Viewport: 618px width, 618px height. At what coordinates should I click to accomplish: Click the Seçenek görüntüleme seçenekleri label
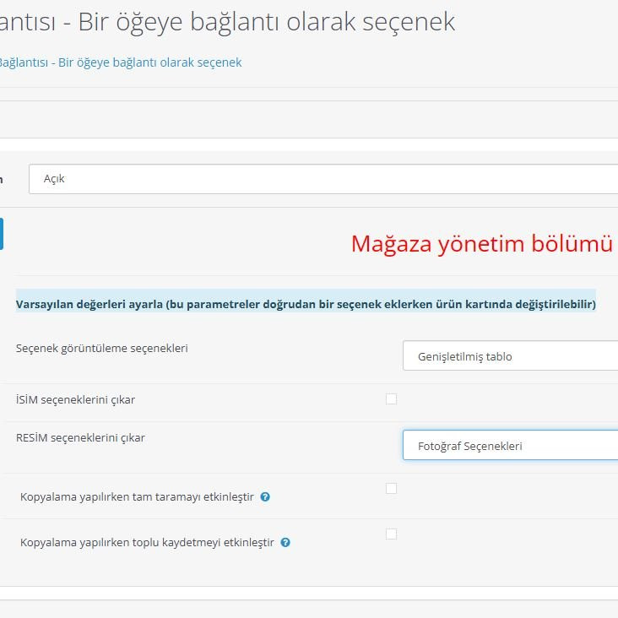tap(102, 349)
